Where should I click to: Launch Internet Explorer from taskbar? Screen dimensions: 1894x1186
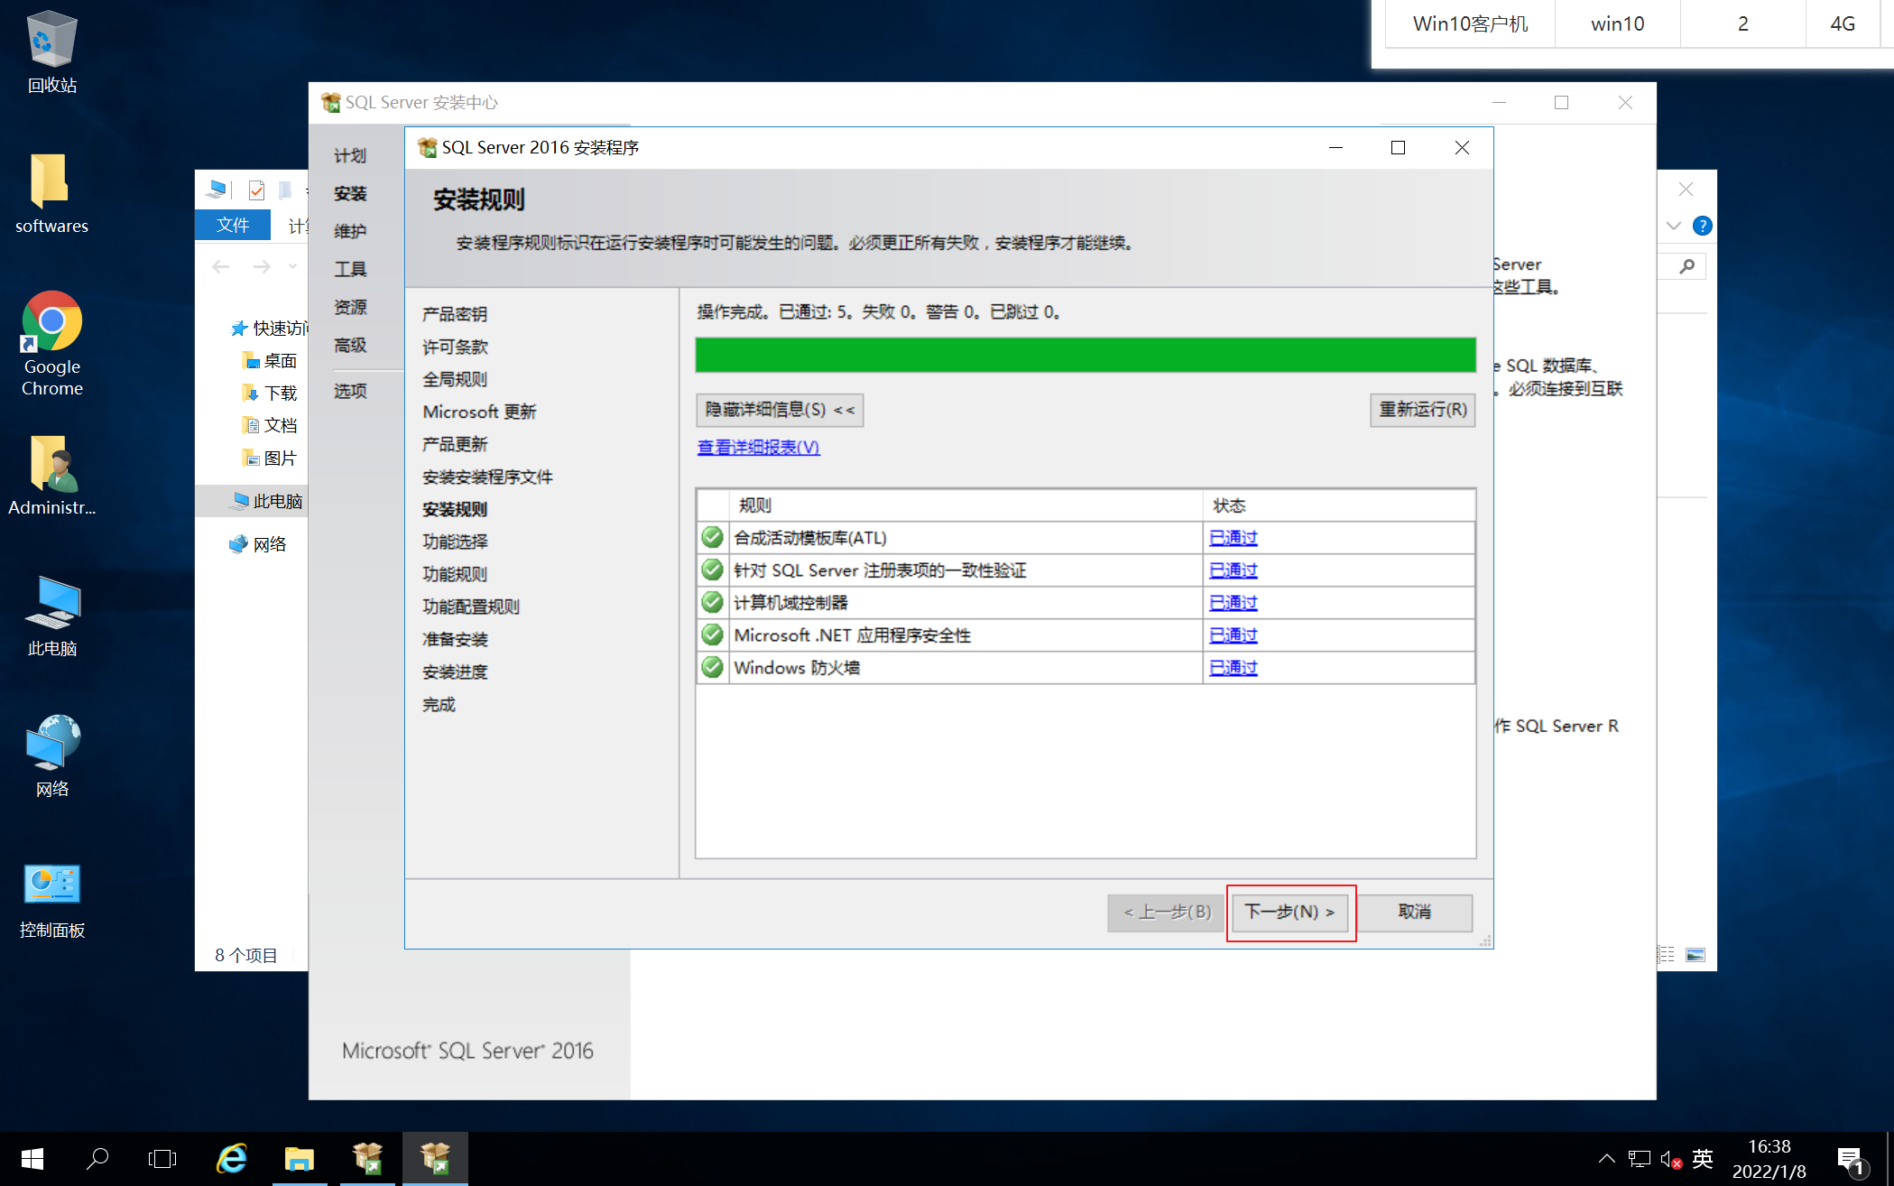[232, 1159]
